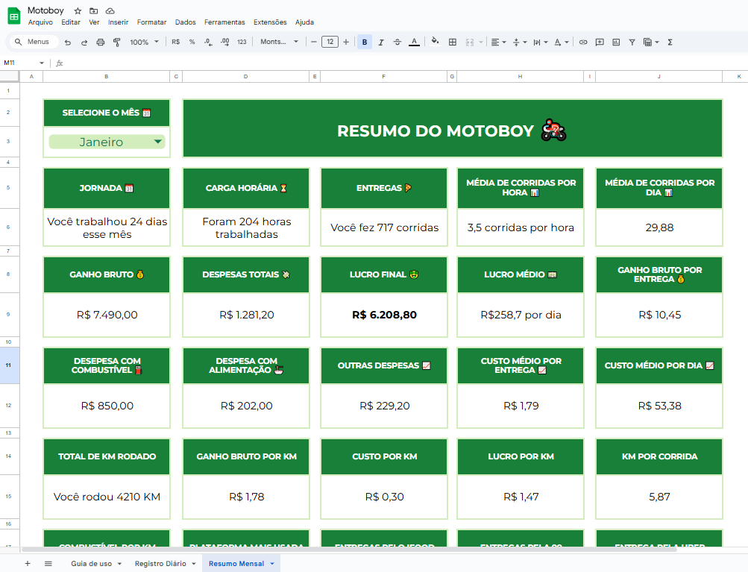748x572 pixels.
Task: Toggle italic formatting
Action: click(383, 42)
